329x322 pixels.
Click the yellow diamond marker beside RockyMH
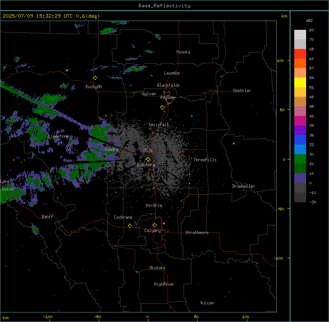click(x=95, y=78)
